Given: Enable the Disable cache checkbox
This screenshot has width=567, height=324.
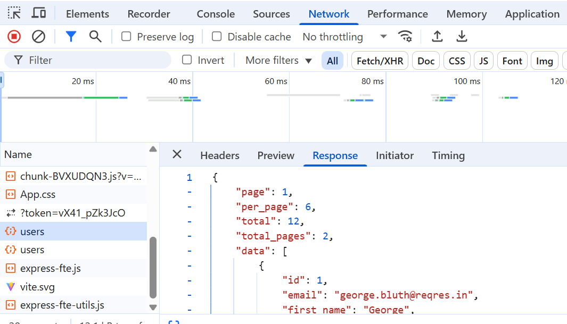Looking at the screenshot, I should pos(217,37).
